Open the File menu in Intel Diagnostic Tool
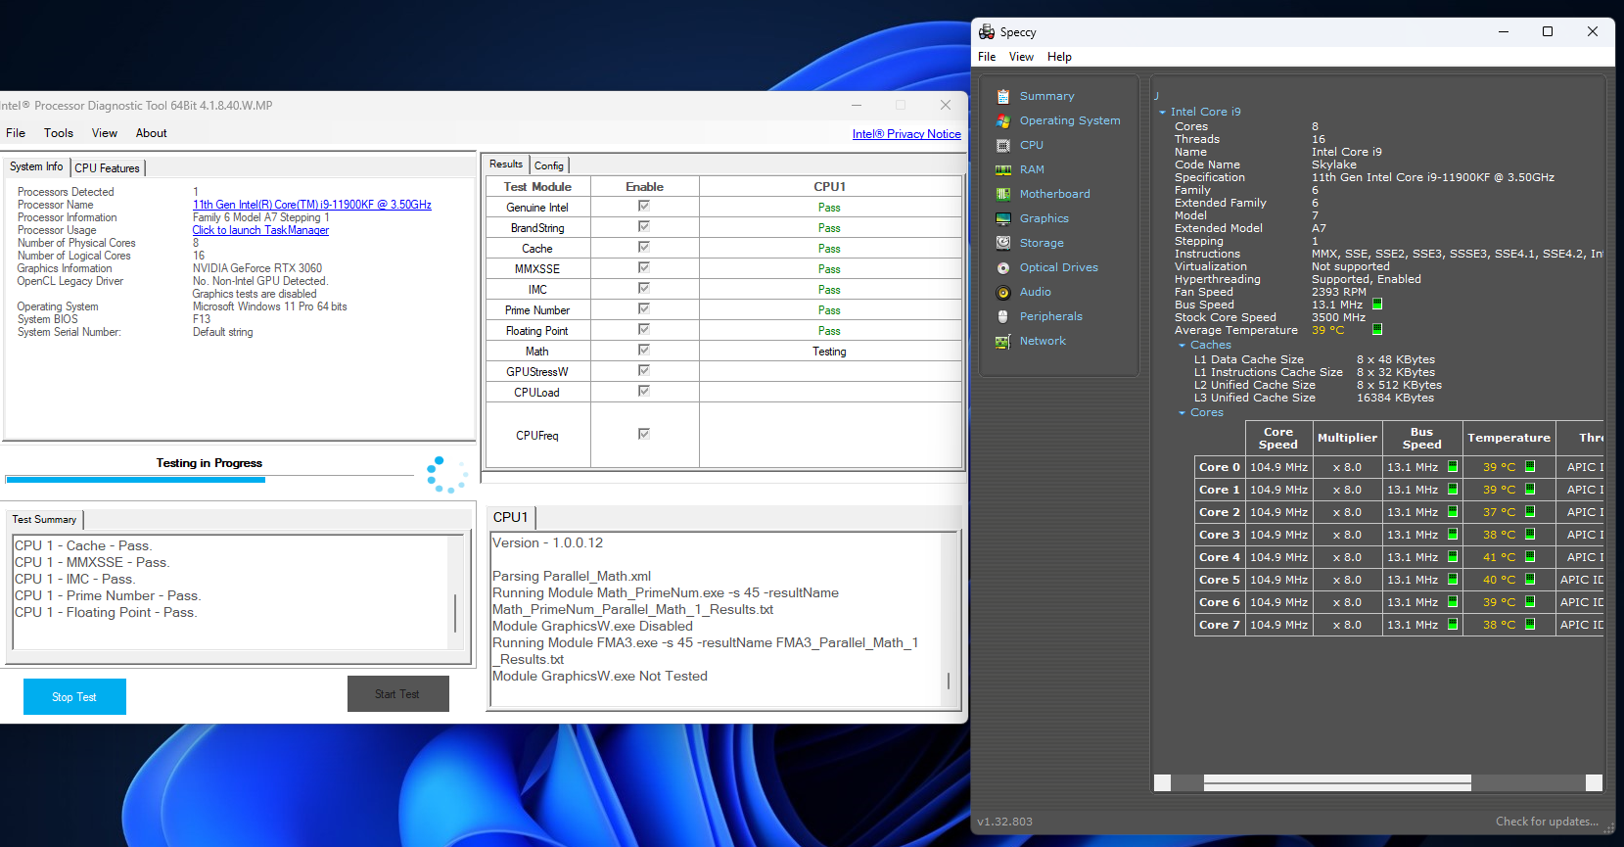Viewport: 1624px width, 847px height. 16,133
